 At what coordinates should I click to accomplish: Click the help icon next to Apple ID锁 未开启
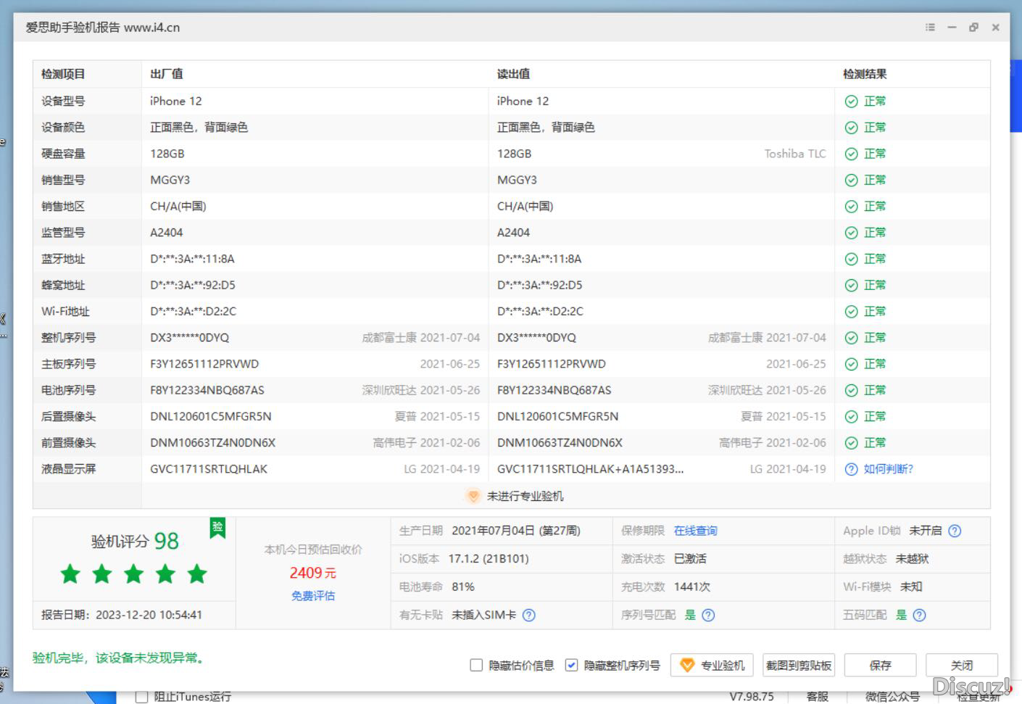pos(955,531)
